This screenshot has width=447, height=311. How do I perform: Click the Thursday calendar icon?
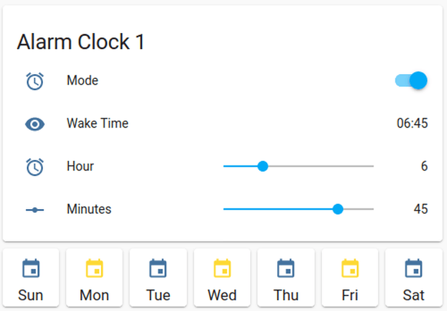(x=286, y=269)
